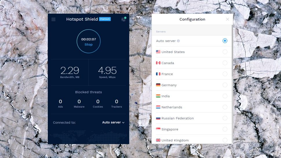The image size is (281, 158).
Task: Click the Cookies blocked count
Action: tap(98, 101)
